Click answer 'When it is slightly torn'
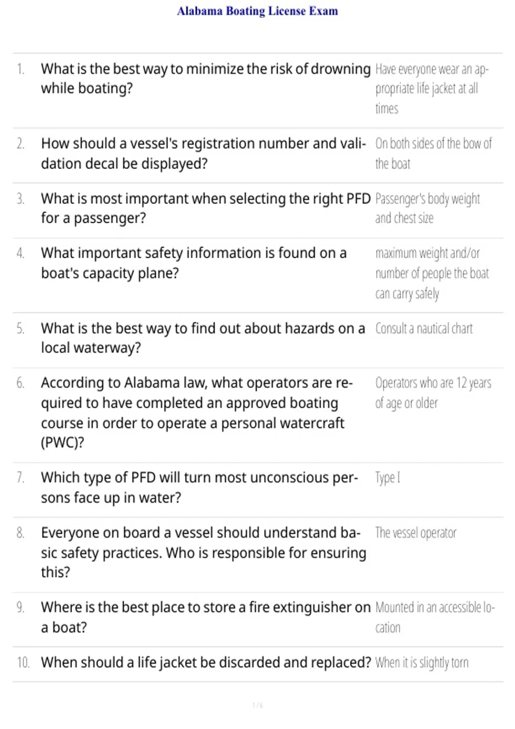 click(422, 663)
